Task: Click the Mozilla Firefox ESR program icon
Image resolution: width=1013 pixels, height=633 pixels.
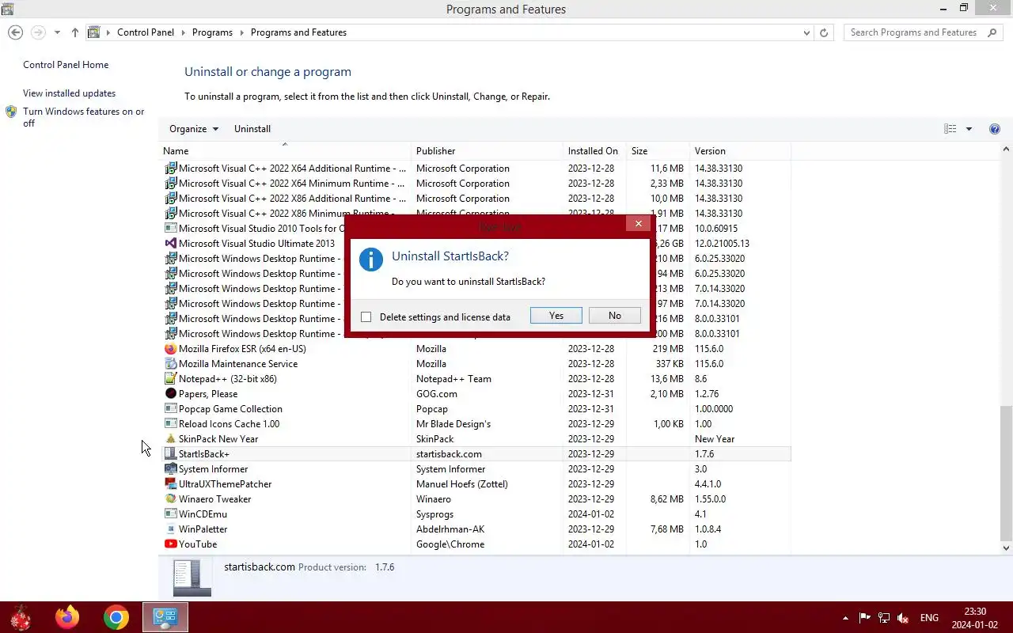Action: point(170,349)
